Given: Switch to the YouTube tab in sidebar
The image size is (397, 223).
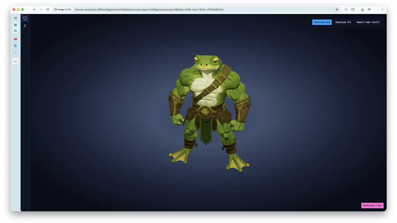Looking at the screenshot, I should [15, 39].
